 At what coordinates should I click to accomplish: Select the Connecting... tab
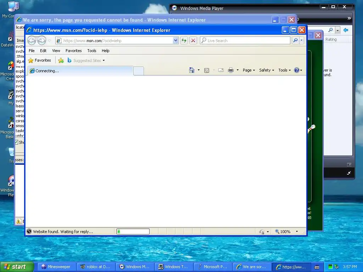pos(80,71)
